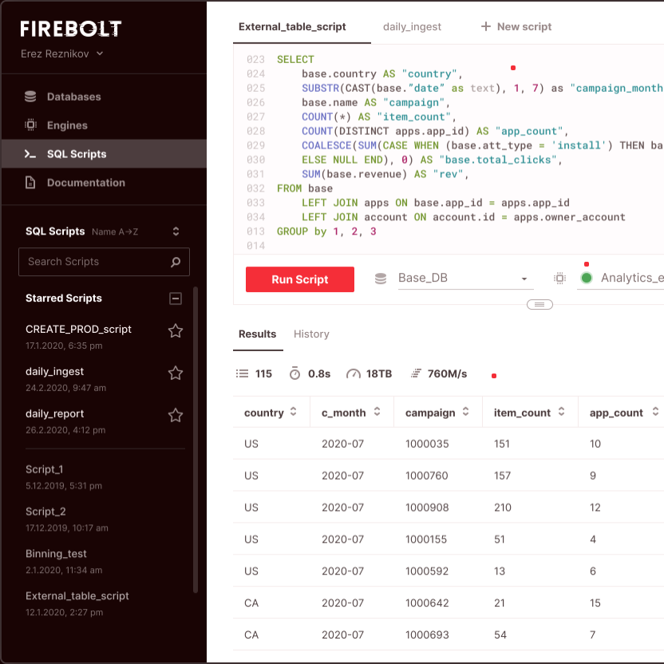Click the scripts list scrollbar
This screenshot has height=664, width=664.
(x=196, y=440)
